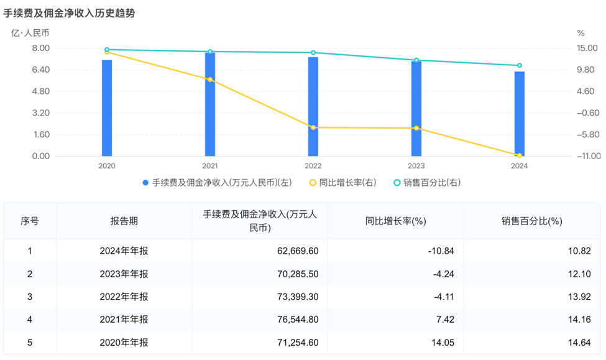Click the 手续费及佣金净收入历史趋势 chart title

[x=69, y=13]
